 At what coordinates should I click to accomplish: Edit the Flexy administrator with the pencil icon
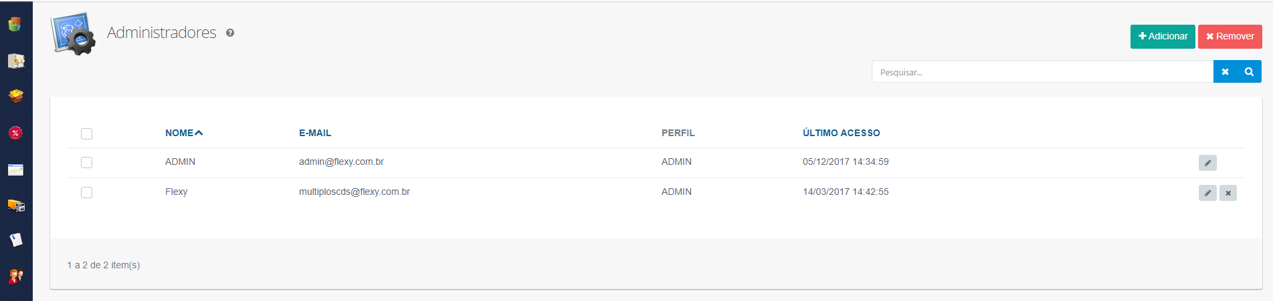1207,193
